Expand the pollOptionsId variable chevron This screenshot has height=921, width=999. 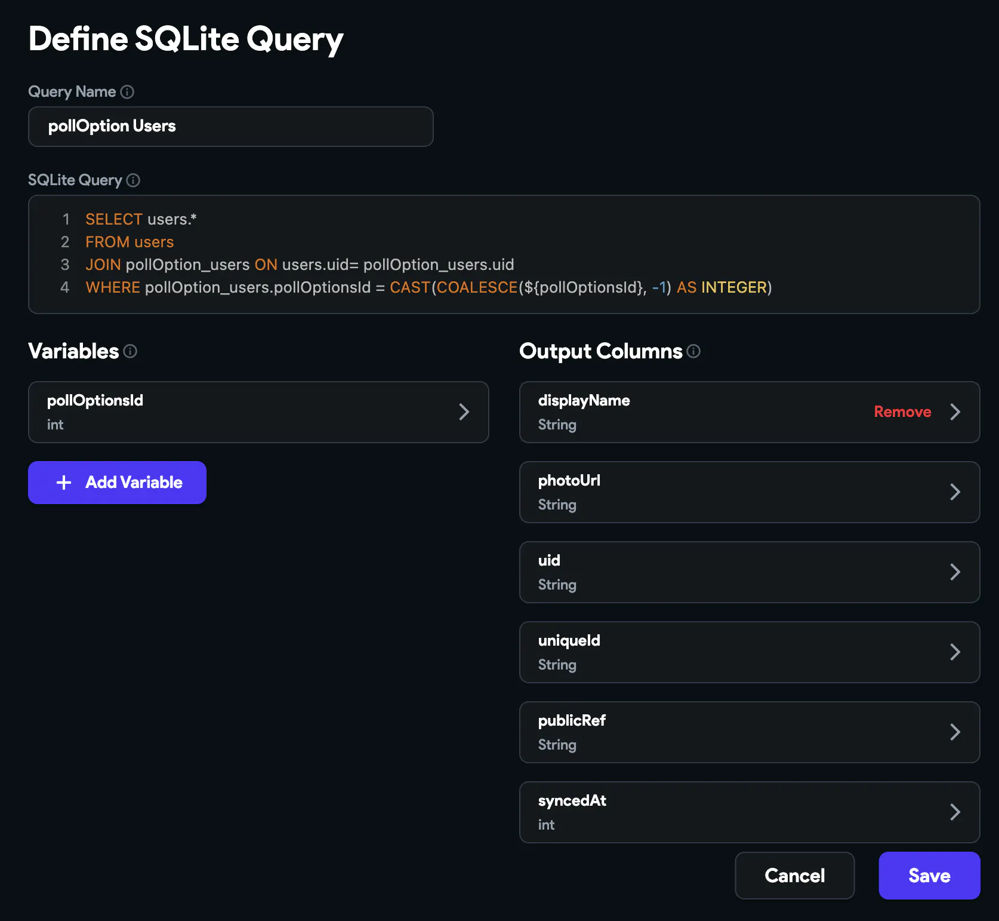click(x=464, y=412)
